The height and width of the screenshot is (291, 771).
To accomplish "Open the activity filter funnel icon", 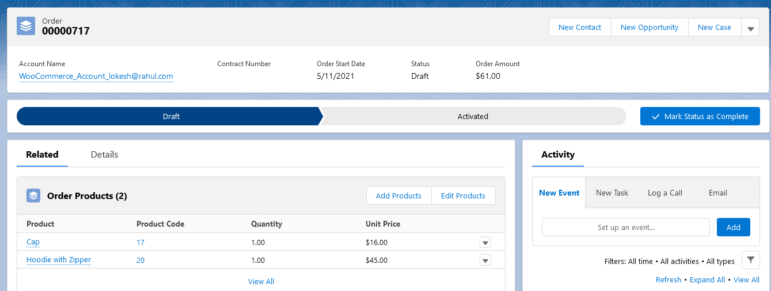I will click(750, 260).
